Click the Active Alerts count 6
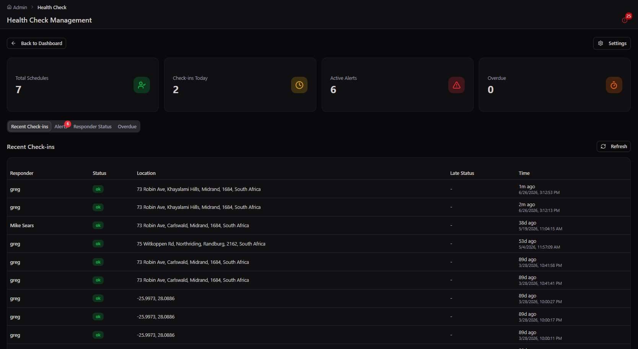 [x=333, y=89]
